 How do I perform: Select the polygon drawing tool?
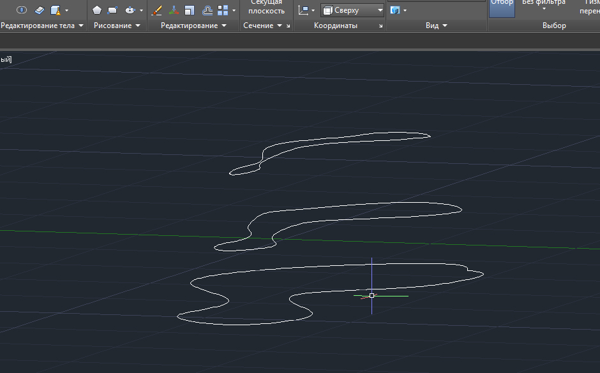tap(97, 10)
